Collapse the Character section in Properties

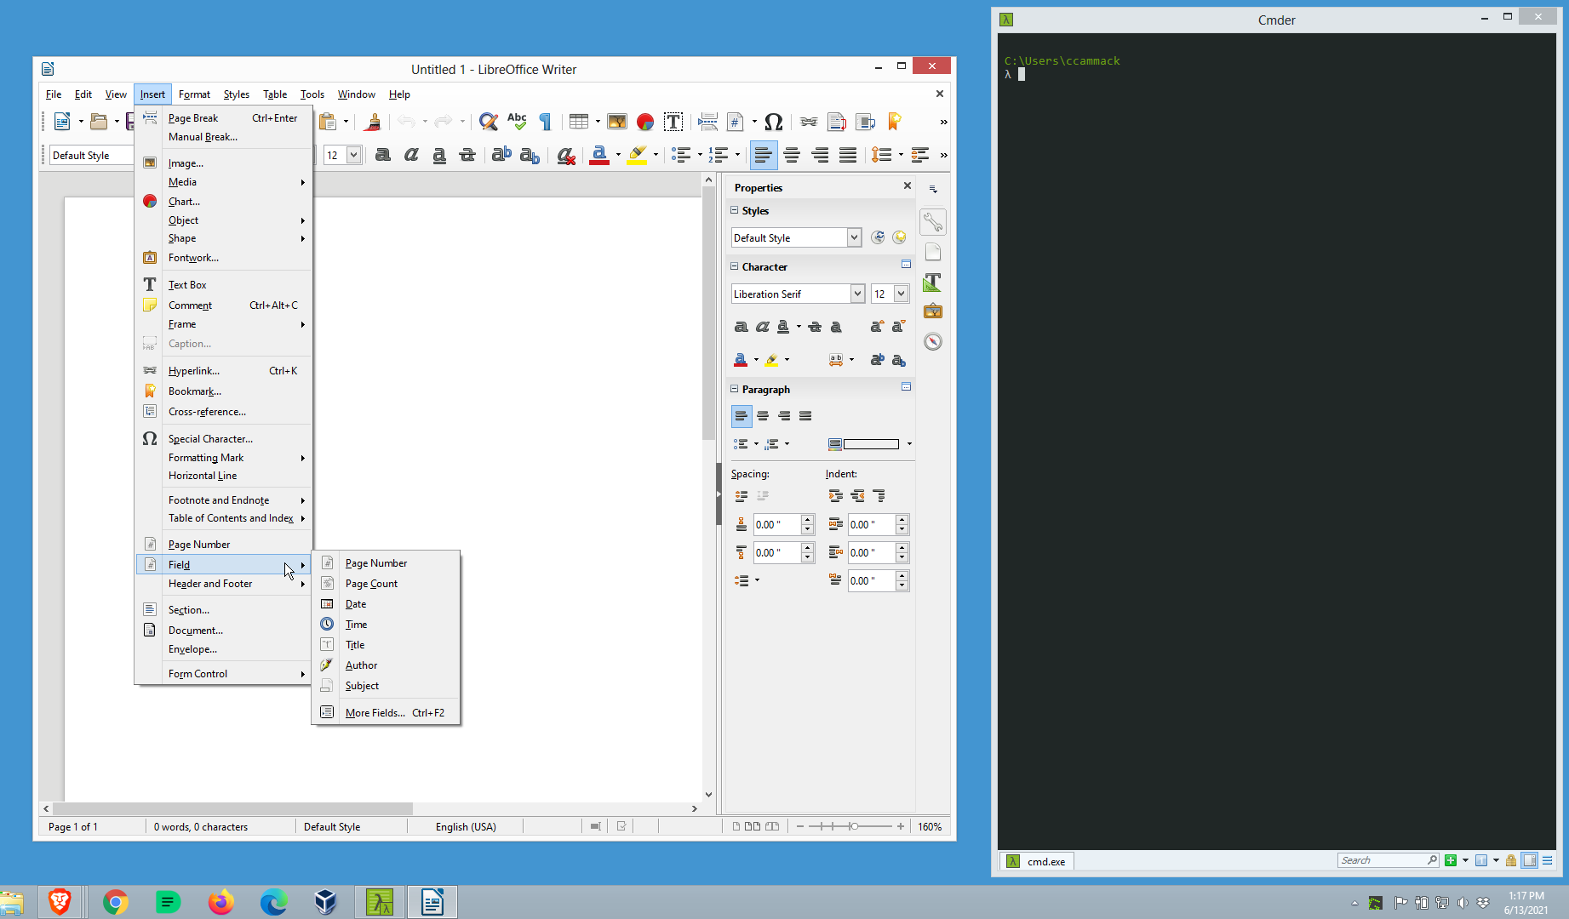tap(735, 266)
